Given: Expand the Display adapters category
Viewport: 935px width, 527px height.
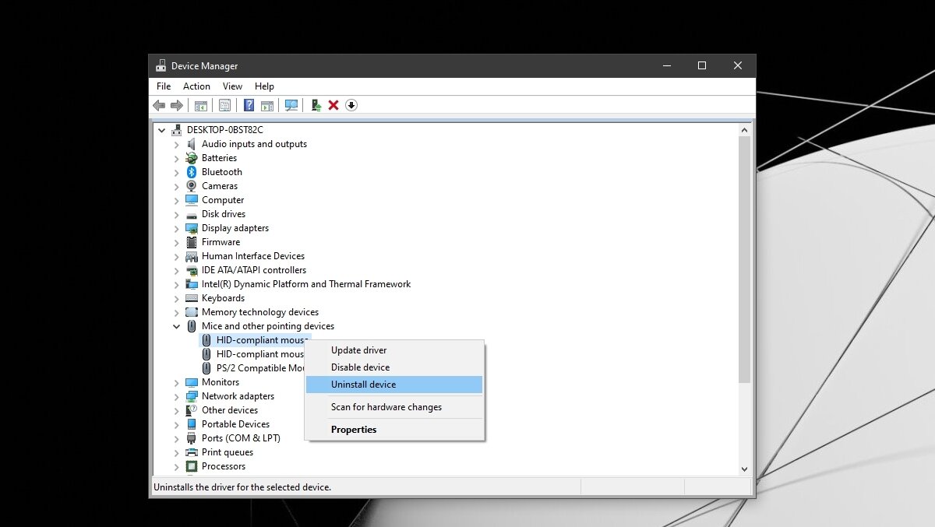Looking at the screenshot, I should pos(176,228).
